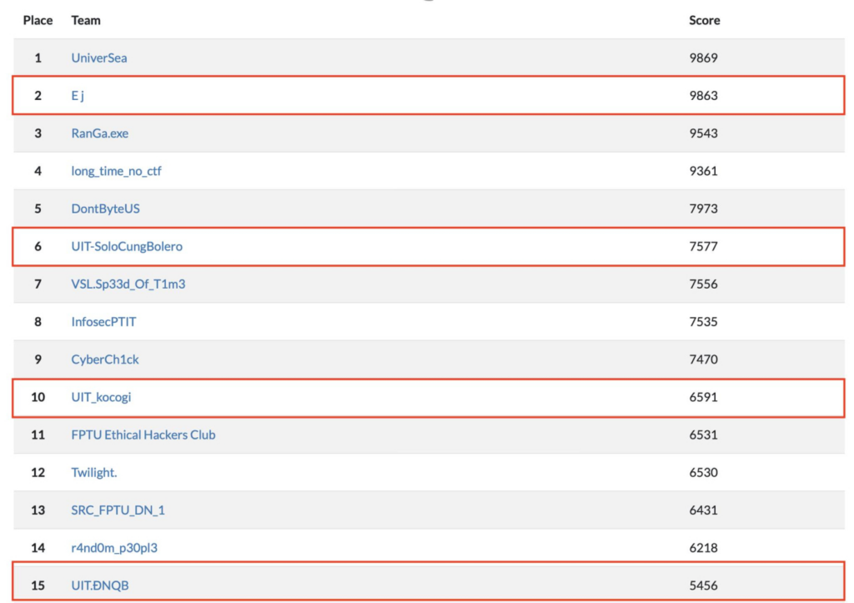Click the RanGa.exe team name
Screen dimensions: 854x603
click(100, 133)
